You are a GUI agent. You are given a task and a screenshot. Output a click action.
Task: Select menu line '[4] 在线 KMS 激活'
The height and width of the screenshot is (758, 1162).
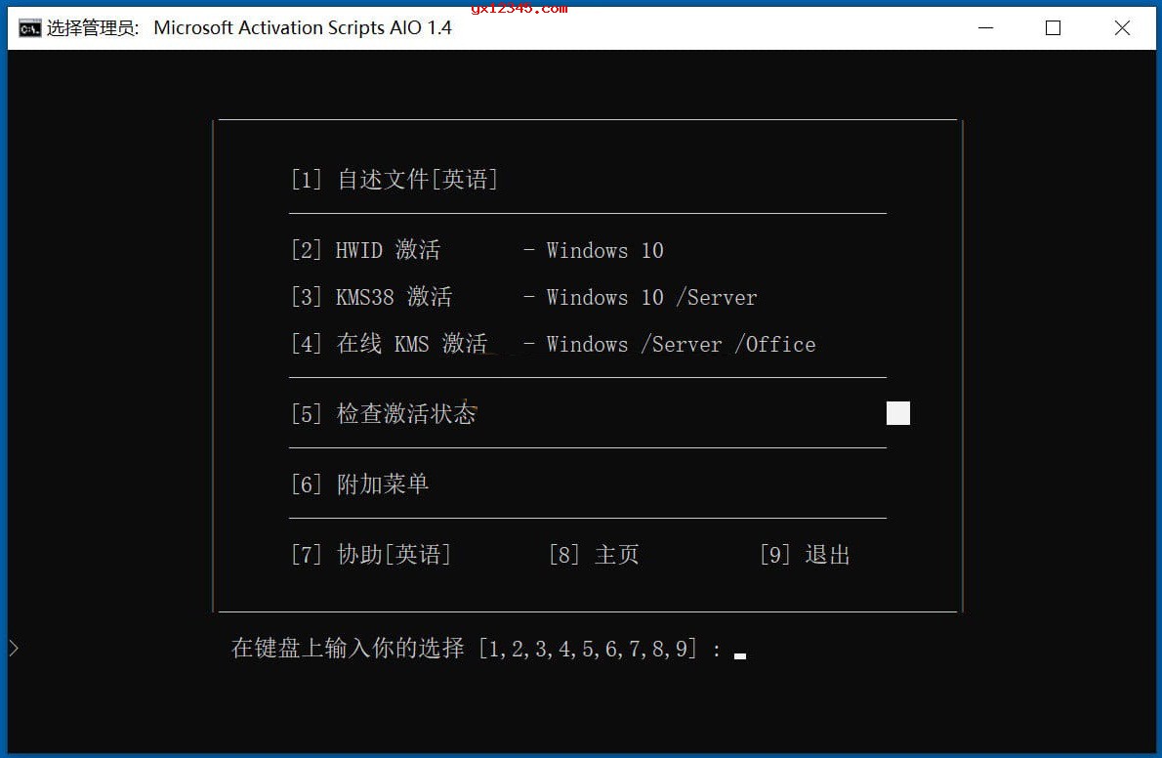click(390, 344)
